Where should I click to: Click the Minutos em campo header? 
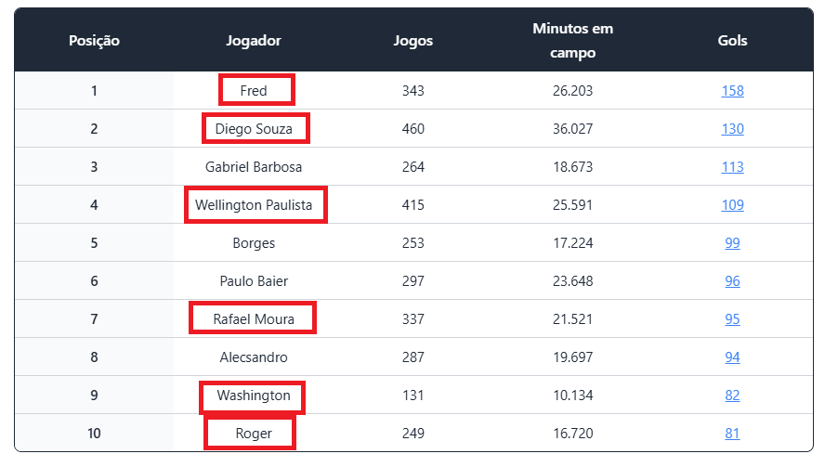(572, 41)
